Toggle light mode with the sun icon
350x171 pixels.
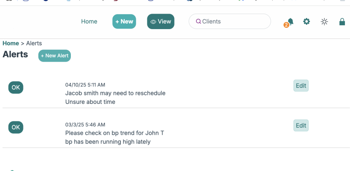pos(324,22)
